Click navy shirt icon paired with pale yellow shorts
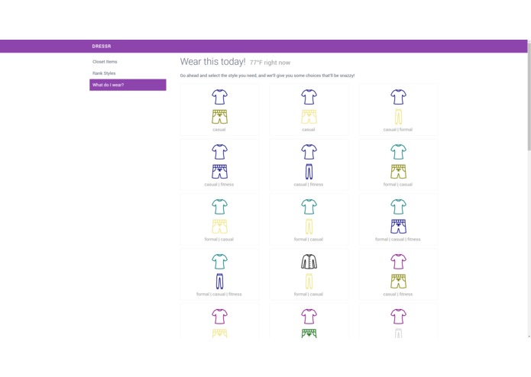Image resolution: width=531 pixels, height=377 pixels. click(309, 97)
